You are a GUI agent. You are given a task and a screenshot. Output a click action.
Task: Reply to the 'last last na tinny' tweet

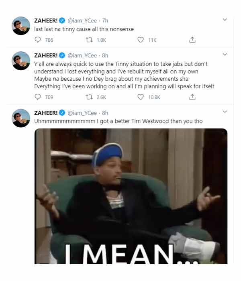pos(38,40)
